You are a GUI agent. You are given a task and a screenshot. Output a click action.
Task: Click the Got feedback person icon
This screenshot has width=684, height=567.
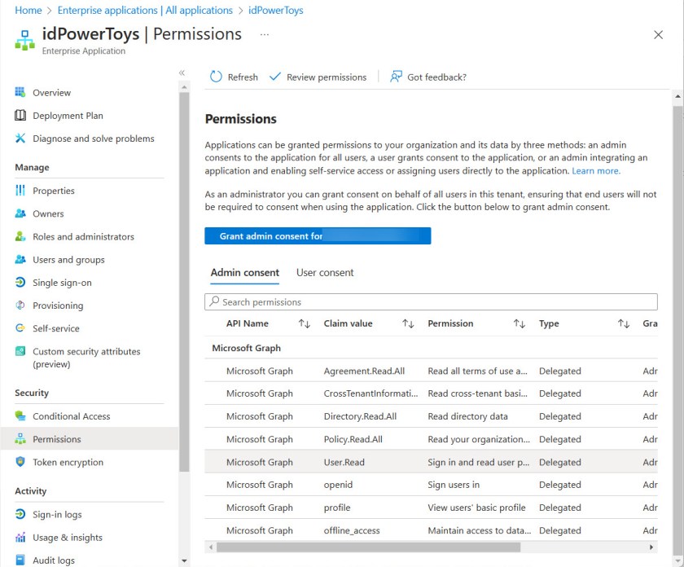396,77
